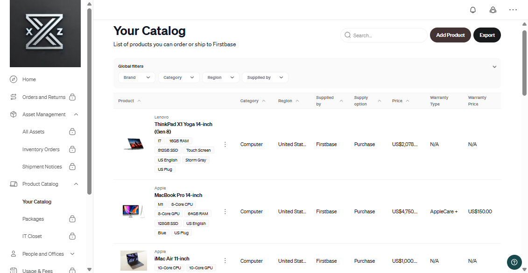Screen dimensions: 528x273
Task: Click the Asset Management box icon
Action: click(14, 114)
